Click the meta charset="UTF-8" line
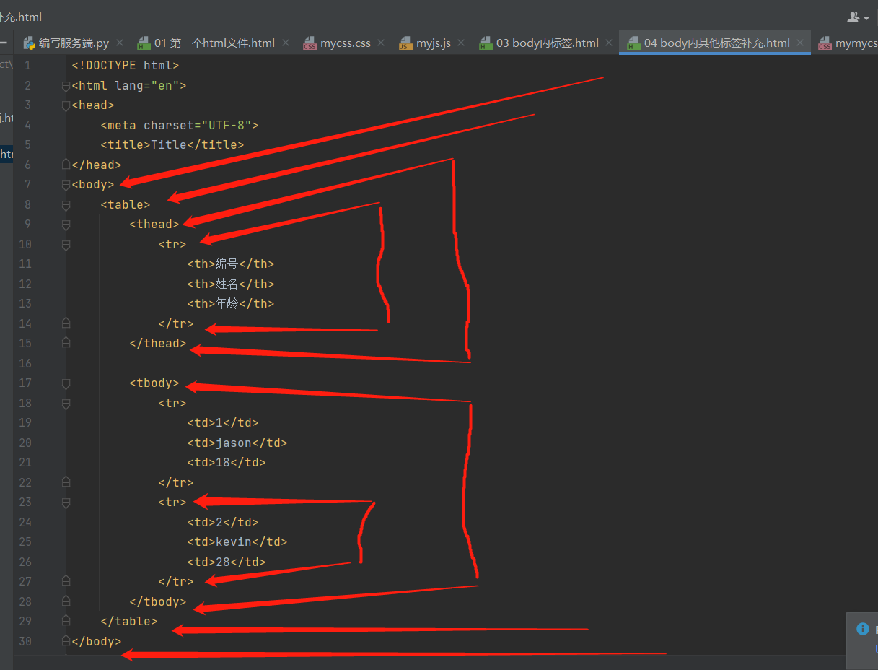Image resolution: width=878 pixels, height=670 pixels. click(x=180, y=125)
